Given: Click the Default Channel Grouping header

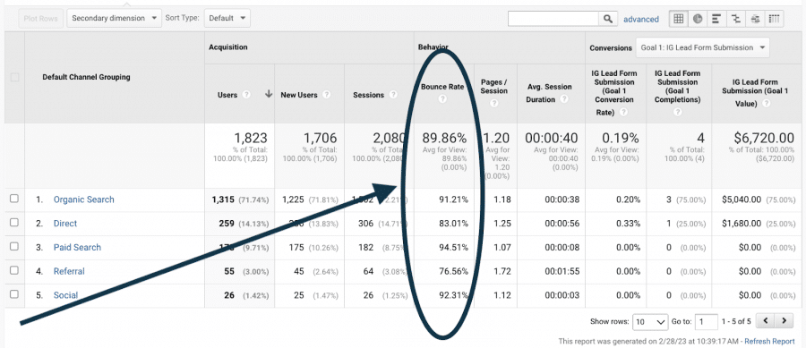Looking at the screenshot, I should click(86, 78).
